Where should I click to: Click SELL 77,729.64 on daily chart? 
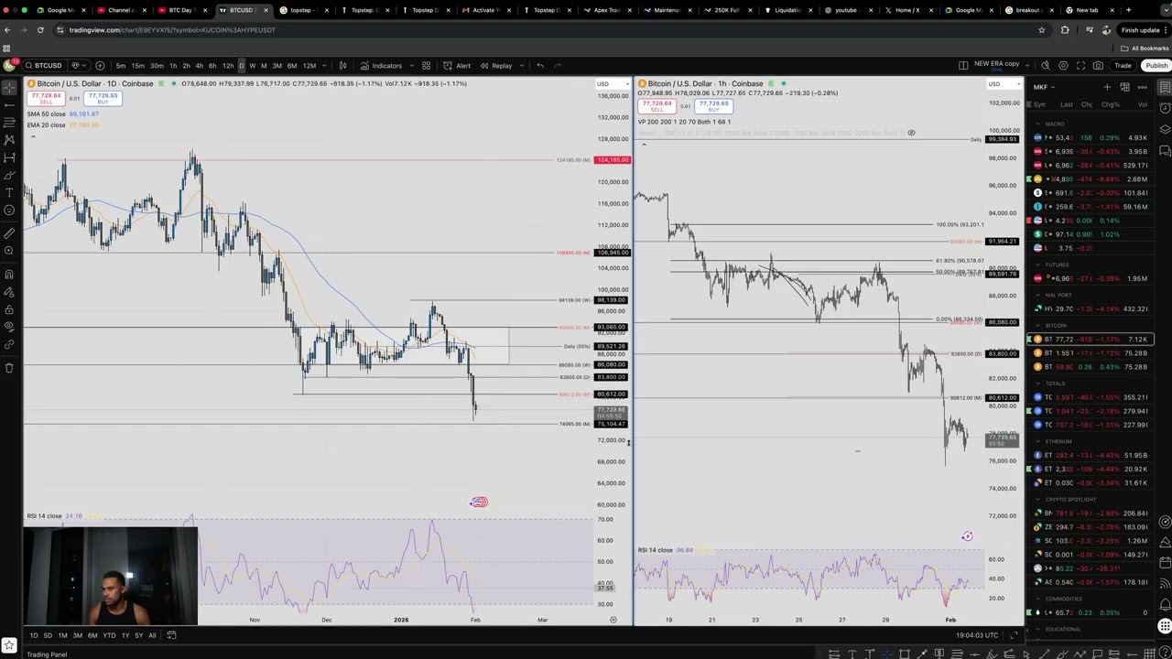click(x=45, y=98)
